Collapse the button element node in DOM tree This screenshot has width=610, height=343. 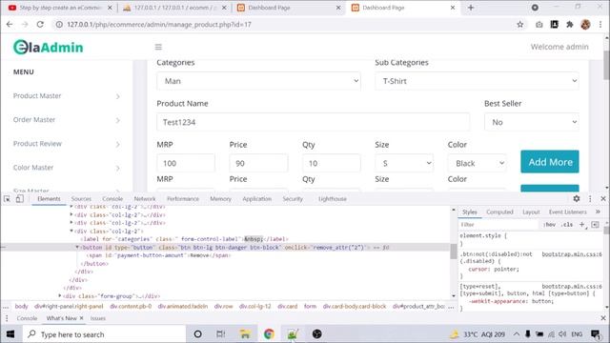coord(77,247)
